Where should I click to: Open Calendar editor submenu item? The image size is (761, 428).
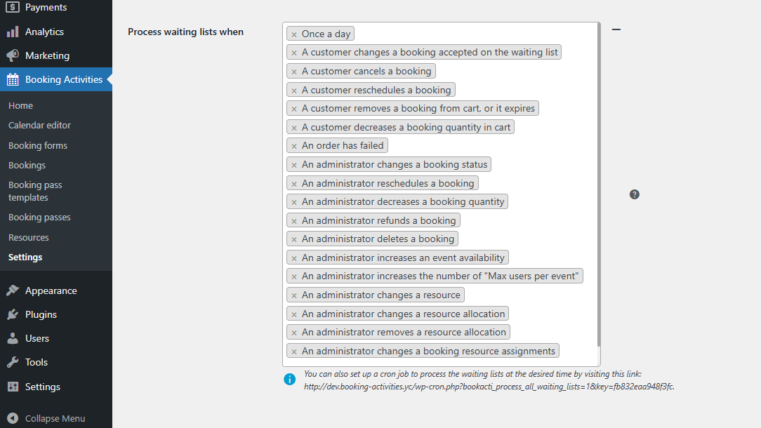click(x=39, y=125)
